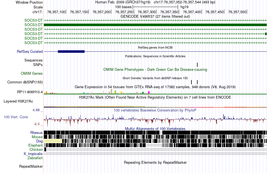The image size is (267, 173).
Task: Click the magenta bar in the GTEx chart
Action: (x=149, y=92)
